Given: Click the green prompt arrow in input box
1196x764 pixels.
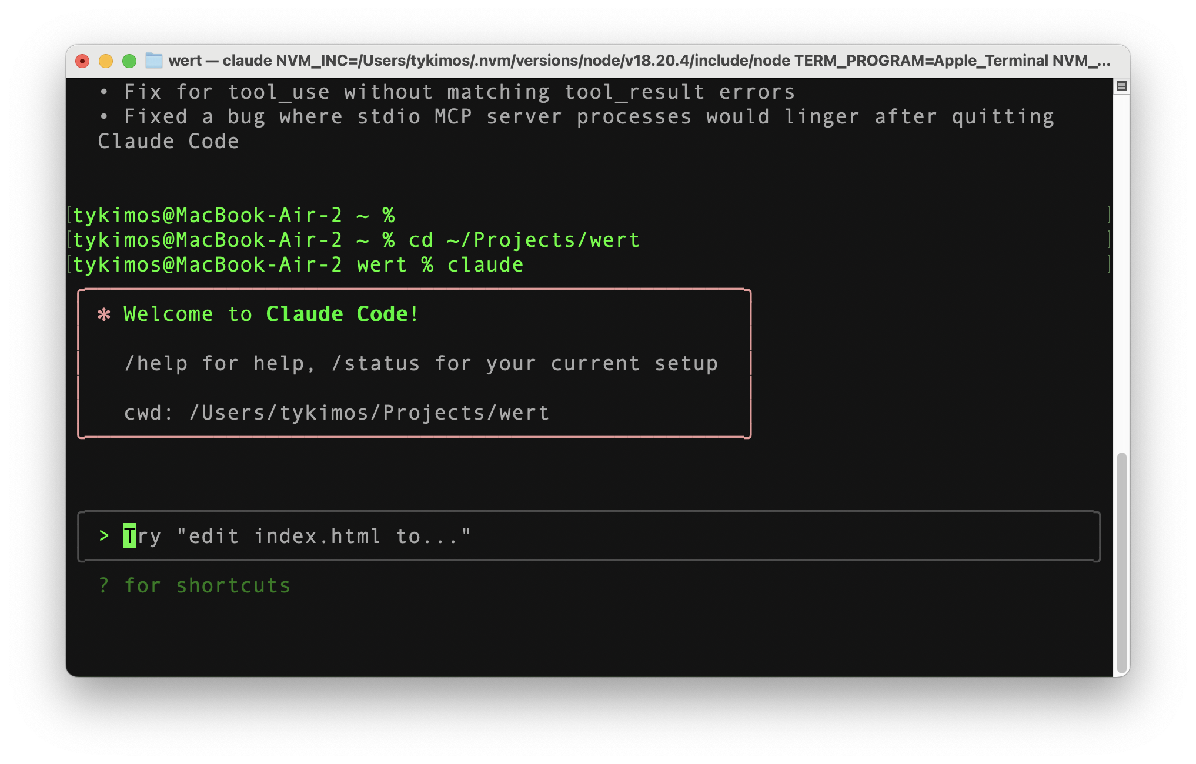Looking at the screenshot, I should pyautogui.click(x=104, y=535).
